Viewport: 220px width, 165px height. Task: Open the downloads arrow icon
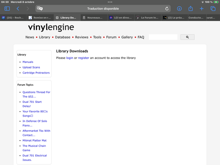pyautogui.click(x=179, y=9)
